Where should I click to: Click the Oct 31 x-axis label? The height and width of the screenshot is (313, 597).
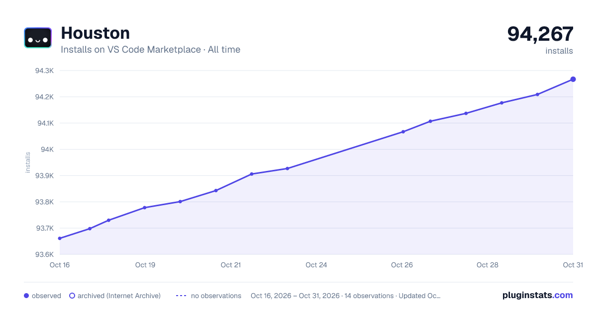573,265
